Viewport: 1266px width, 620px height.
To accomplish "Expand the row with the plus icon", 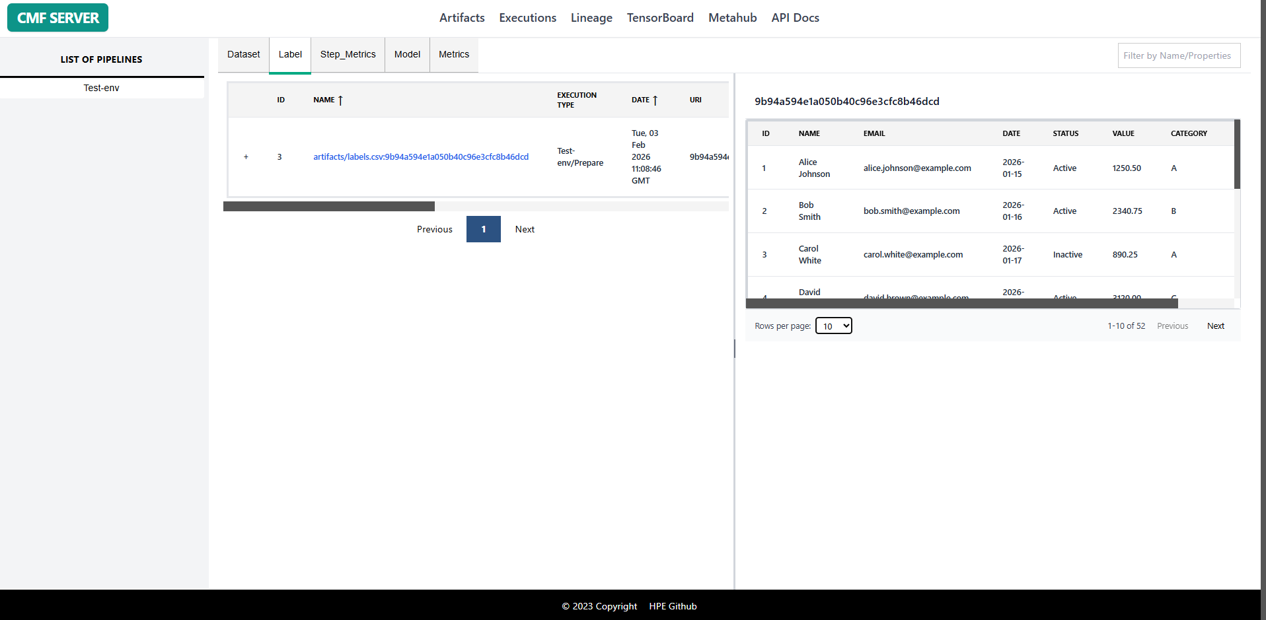I will pos(246,157).
